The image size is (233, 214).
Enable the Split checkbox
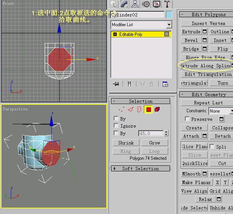coord(212,146)
